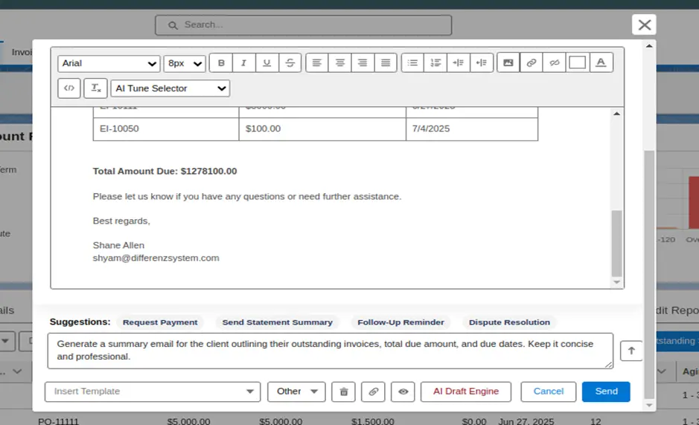Click the EI-10050 invoice cell
Image resolution: width=699 pixels, height=425 pixels.
click(x=166, y=129)
